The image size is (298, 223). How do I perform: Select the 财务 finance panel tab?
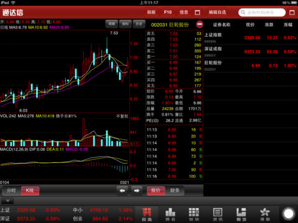pos(174,190)
